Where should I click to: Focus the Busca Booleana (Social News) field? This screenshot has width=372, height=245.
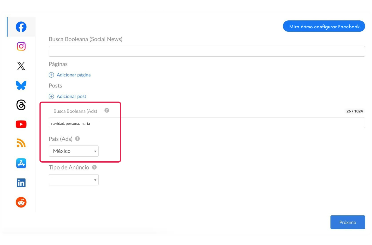point(207,51)
